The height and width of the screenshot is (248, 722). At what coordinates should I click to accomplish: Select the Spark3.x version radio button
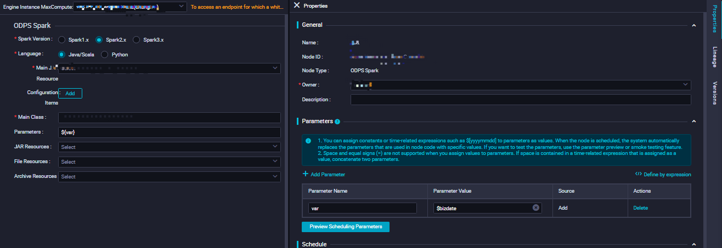tap(137, 40)
